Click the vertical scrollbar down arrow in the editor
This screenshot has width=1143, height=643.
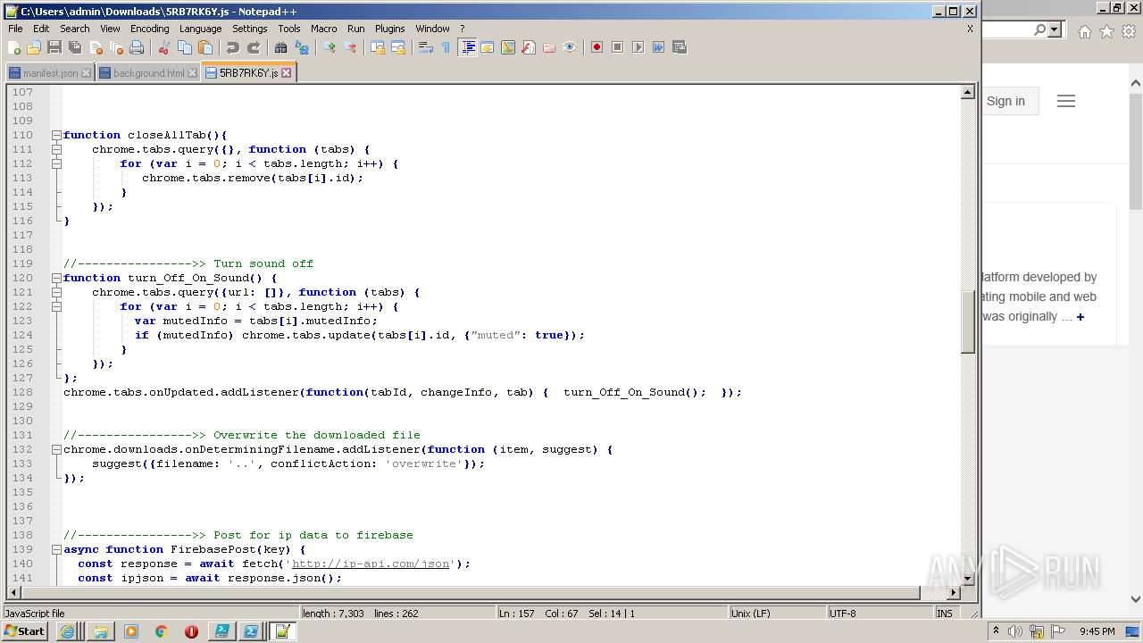point(968,578)
